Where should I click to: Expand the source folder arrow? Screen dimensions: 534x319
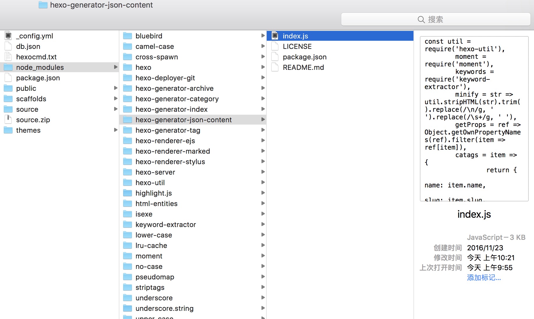[x=116, y=109]
